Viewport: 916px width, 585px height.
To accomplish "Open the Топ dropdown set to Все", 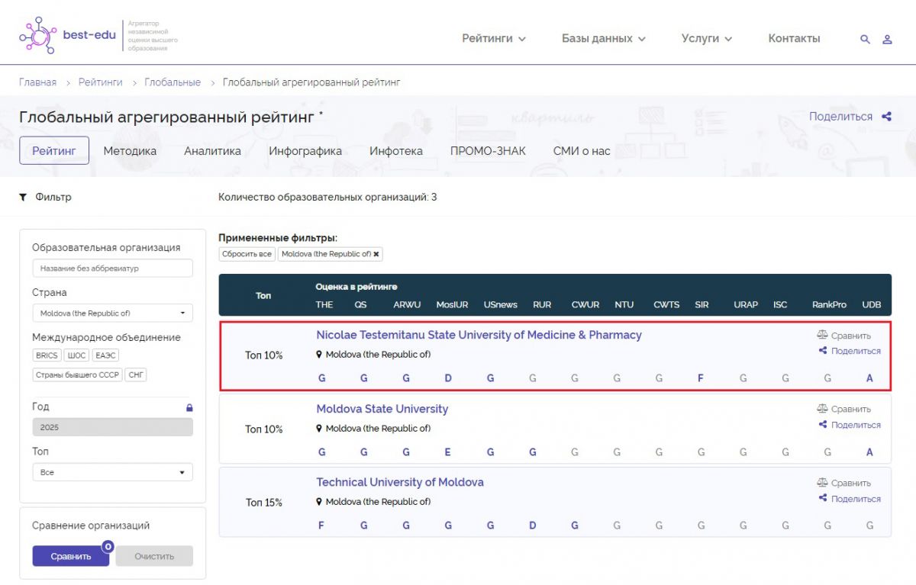I will point(112,472).
